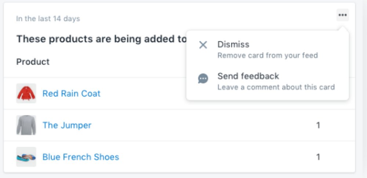This screenshot has width=367, height=178.
Task: Click the empty area of The Jumper row
Action: [201, 125]
